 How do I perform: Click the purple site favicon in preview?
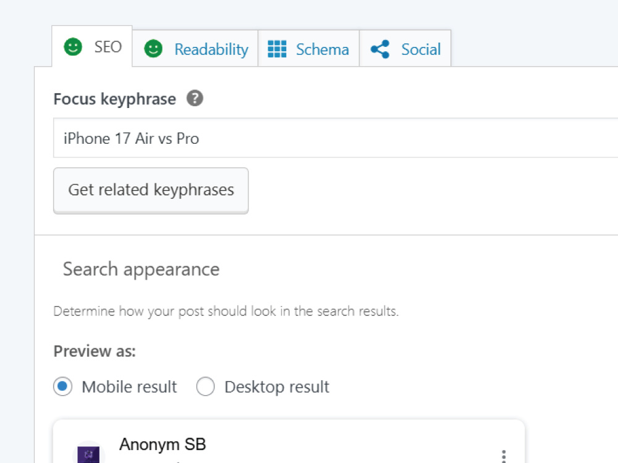pyautogui.click(x=88, y=454)
